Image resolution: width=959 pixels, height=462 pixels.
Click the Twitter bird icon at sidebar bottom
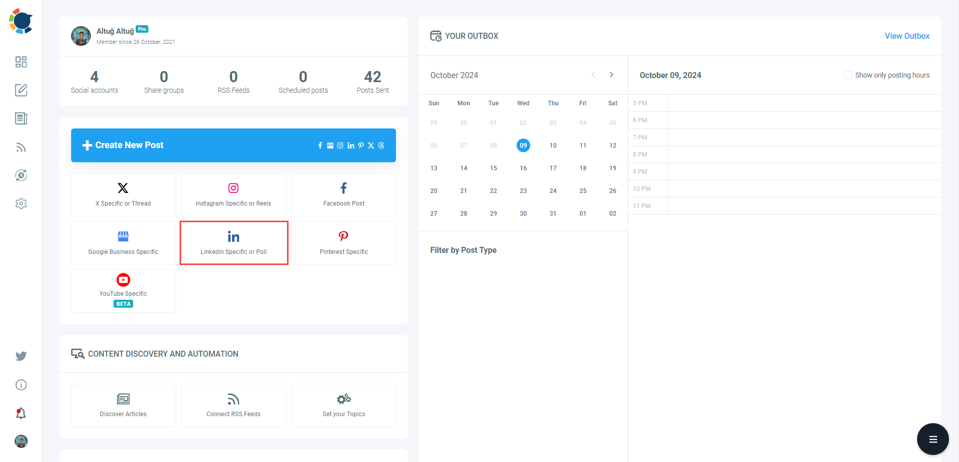[21, 356]
